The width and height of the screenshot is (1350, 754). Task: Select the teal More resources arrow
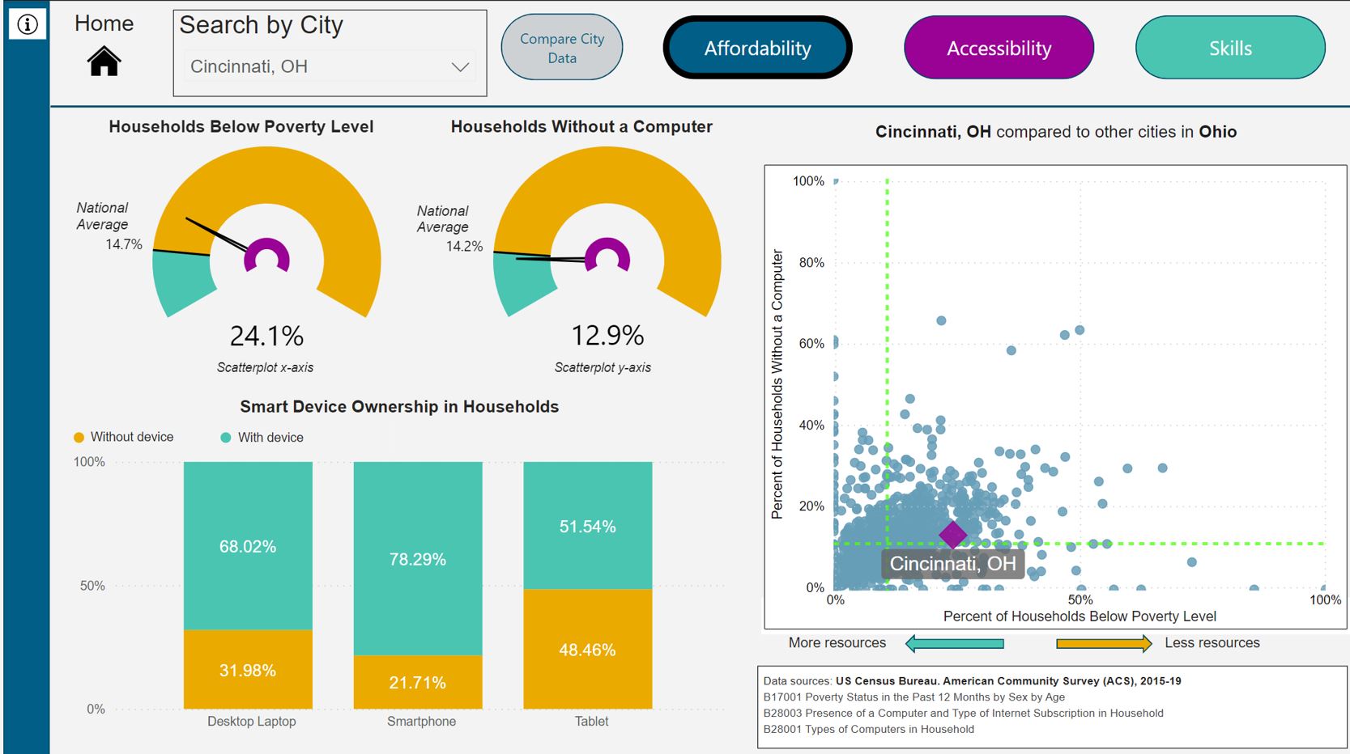click(953, 643)
